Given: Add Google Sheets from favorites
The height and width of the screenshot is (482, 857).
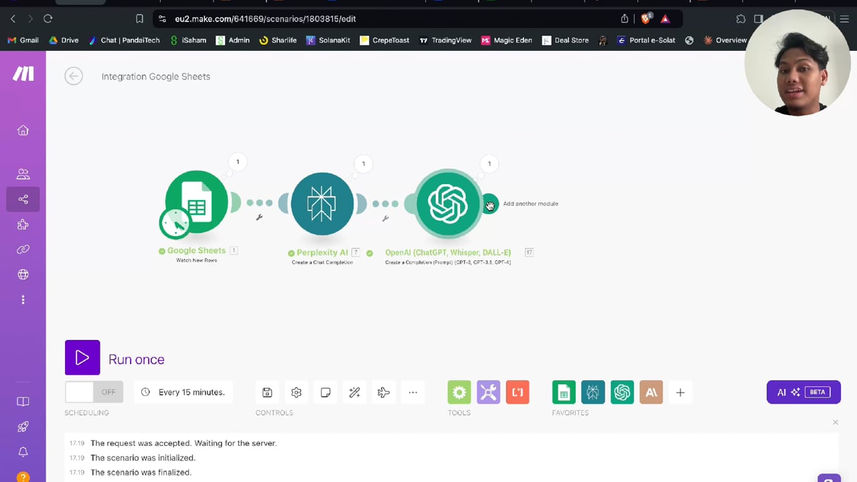Looking at the screenshot, I should (x=564, y=392).
